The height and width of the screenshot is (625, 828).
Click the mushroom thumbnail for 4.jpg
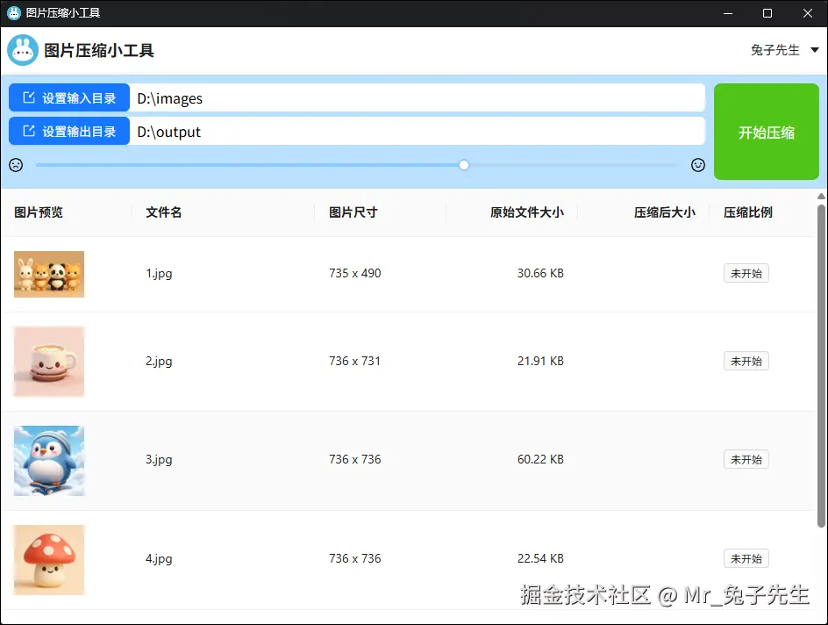click(49, 558)
